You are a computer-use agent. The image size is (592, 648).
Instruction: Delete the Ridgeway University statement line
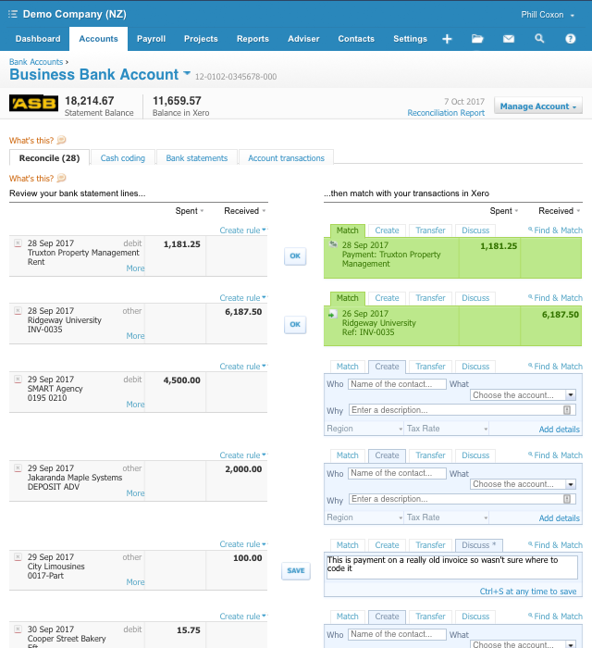tap(18, 311)
